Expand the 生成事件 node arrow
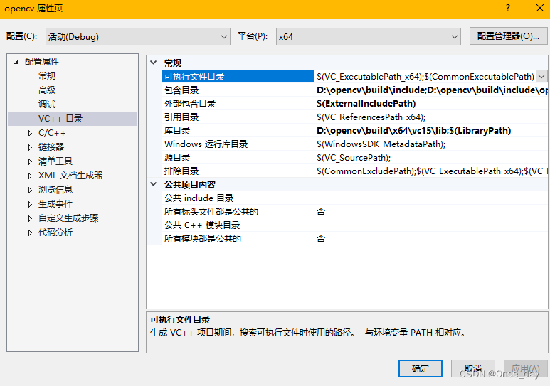 pyautogui.click(x=30, y=204)
